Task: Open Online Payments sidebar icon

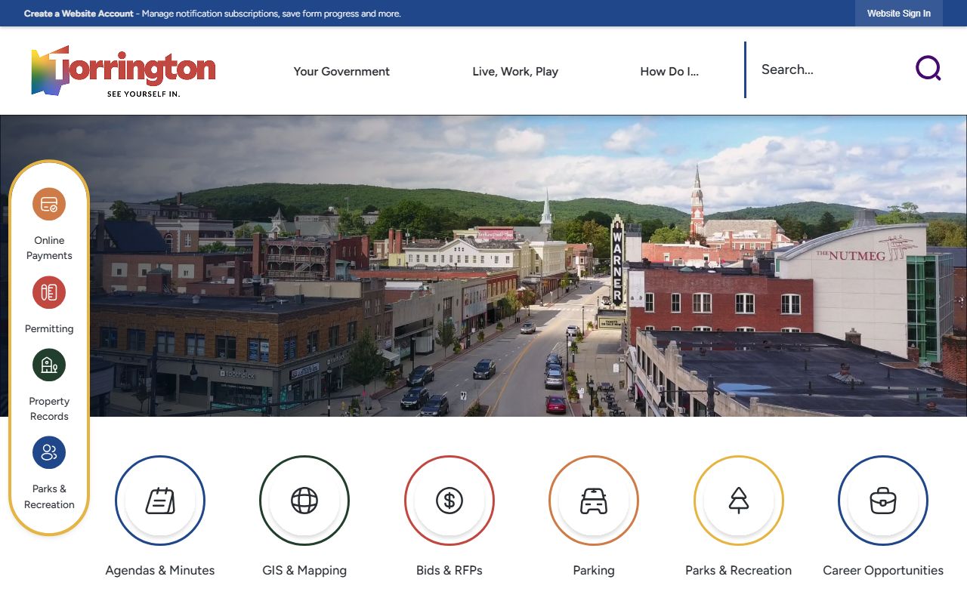Action: (49, 205)
